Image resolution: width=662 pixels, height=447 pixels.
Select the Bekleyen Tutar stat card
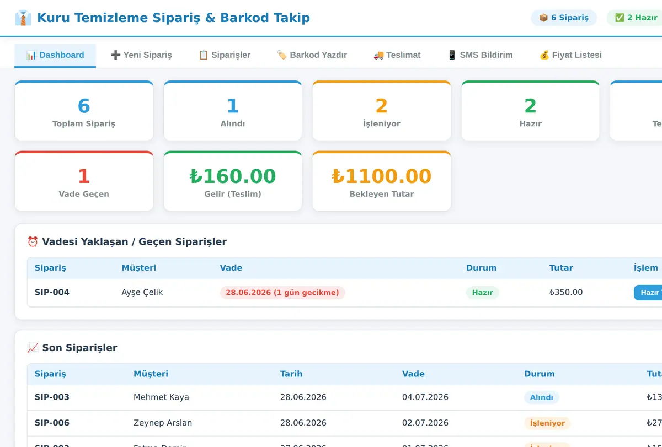click(x=382, y=181)
